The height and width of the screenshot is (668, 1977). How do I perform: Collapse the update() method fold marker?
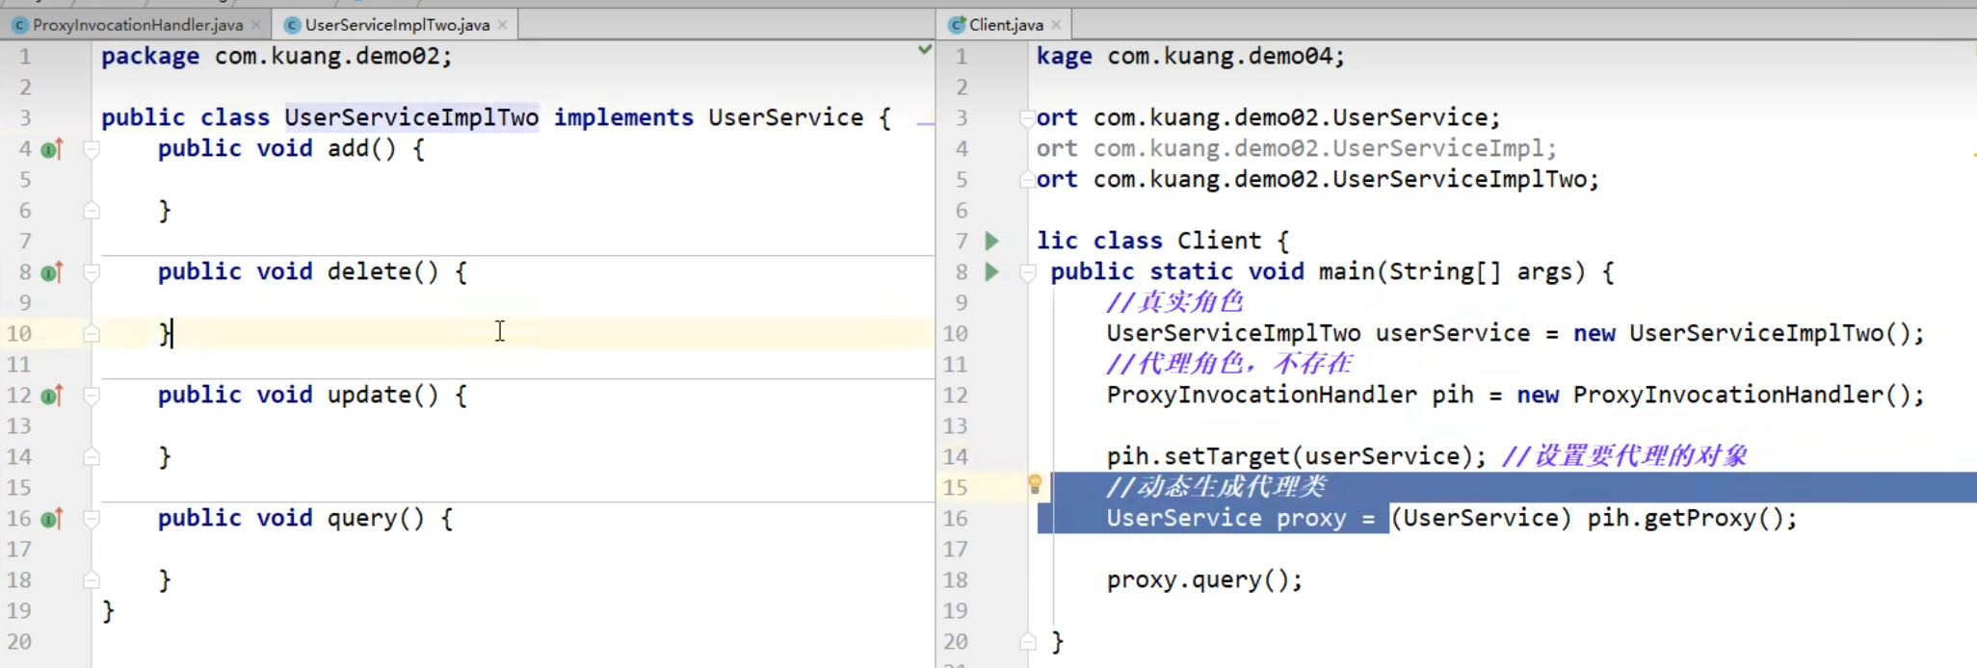click(92, 396)
